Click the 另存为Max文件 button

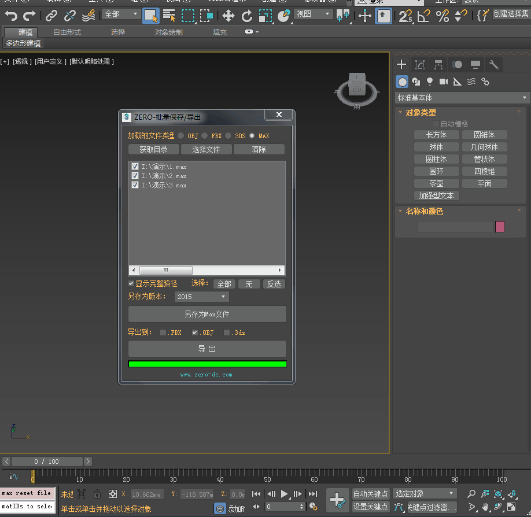click(x=207, y=314)
